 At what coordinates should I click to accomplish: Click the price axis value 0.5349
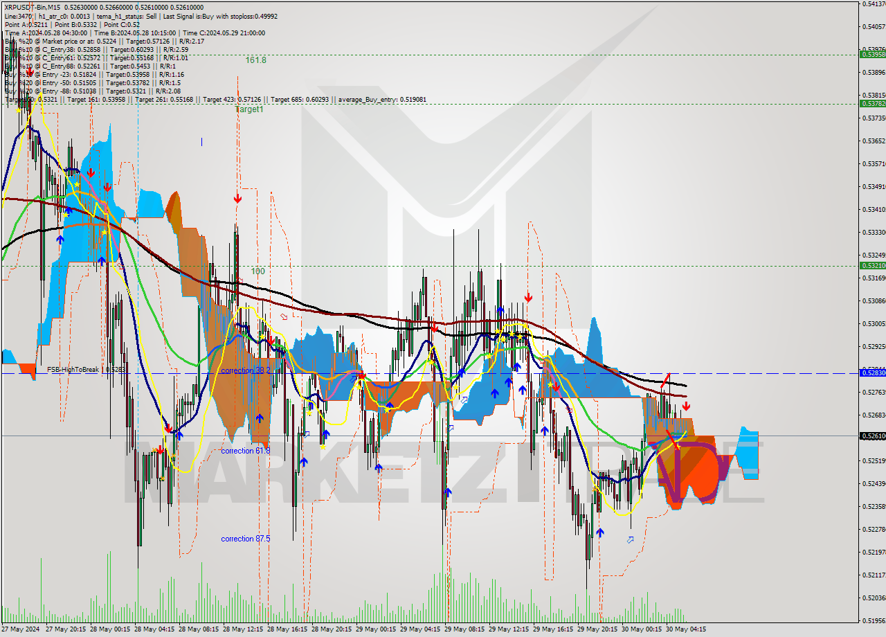[x=874, y=186]
